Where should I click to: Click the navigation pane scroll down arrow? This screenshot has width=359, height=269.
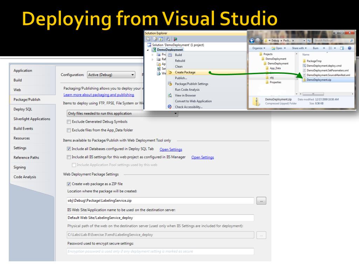click(297, 94)
